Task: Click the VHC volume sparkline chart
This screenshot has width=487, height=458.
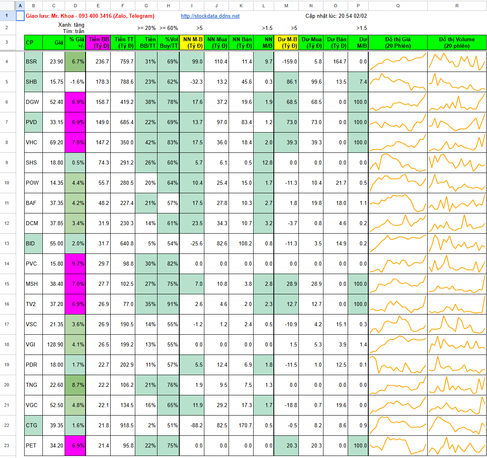Action: point(457,142)
